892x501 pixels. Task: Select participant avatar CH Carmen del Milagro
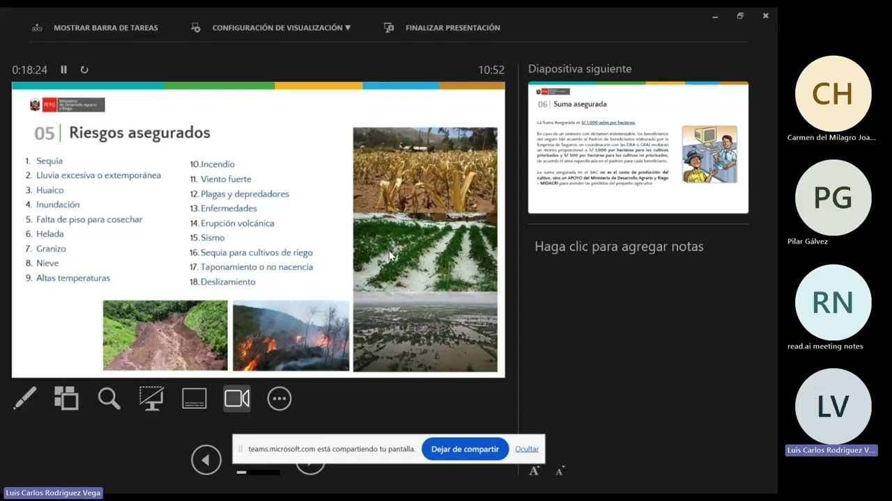coord(833,94)
